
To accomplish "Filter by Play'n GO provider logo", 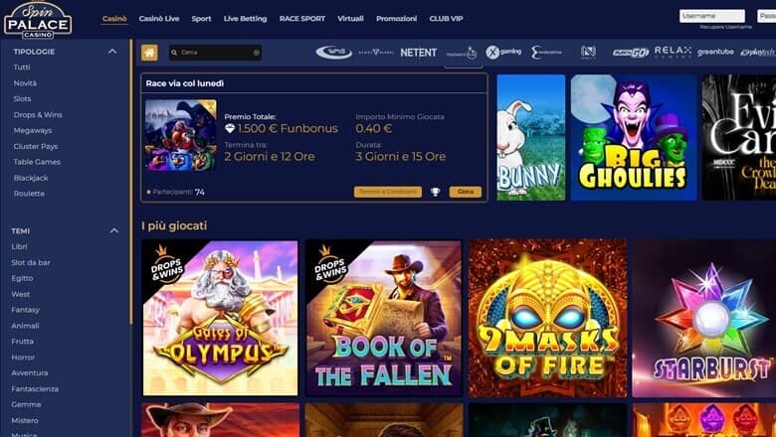I will coord(631,53).
